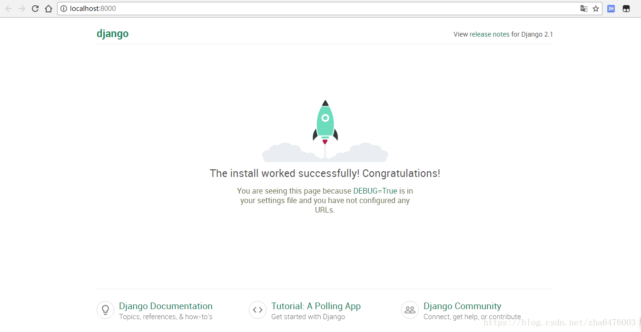641x332 pixels.
Task: Click 'Connect, get help, or contribute' text
Action: coord(472,317)
